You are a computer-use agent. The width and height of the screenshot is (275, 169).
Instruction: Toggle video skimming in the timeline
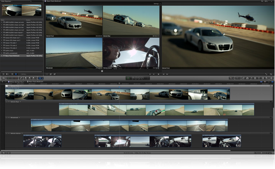click(261, 82)
